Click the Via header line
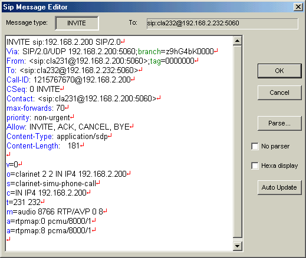Viewport: 306px width, 258px height. [x=112, y=51]
